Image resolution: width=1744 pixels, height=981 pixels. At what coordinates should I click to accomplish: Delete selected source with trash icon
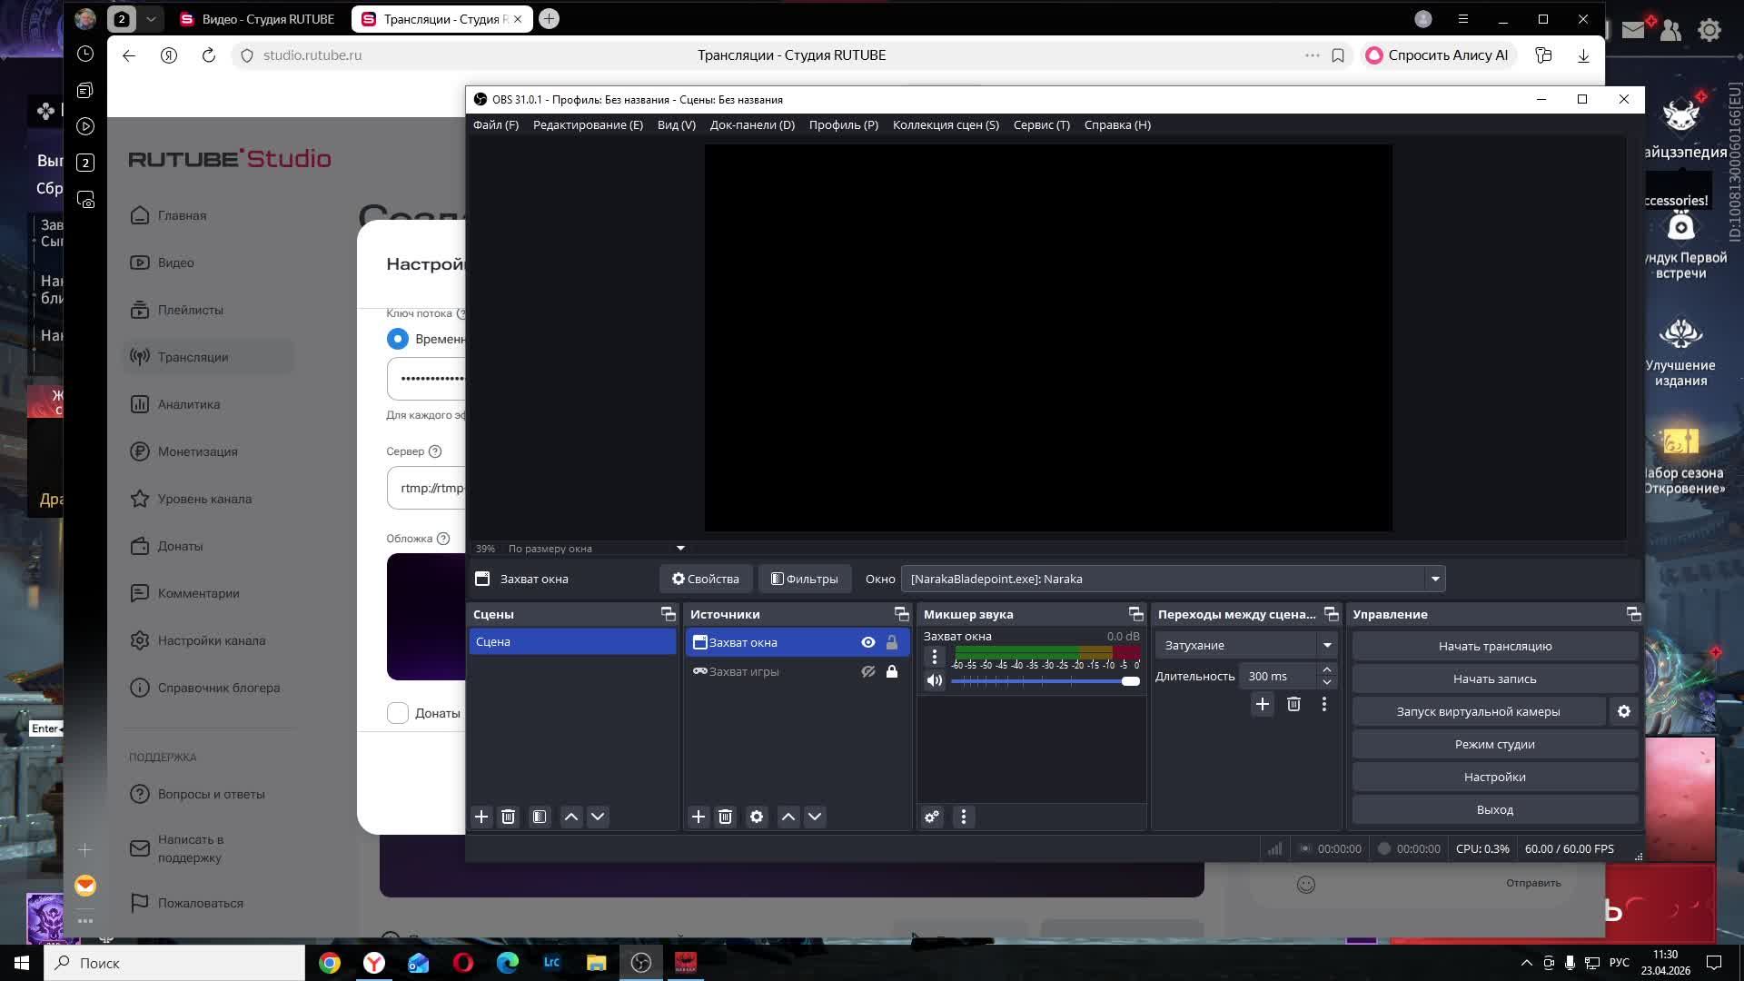725,817
